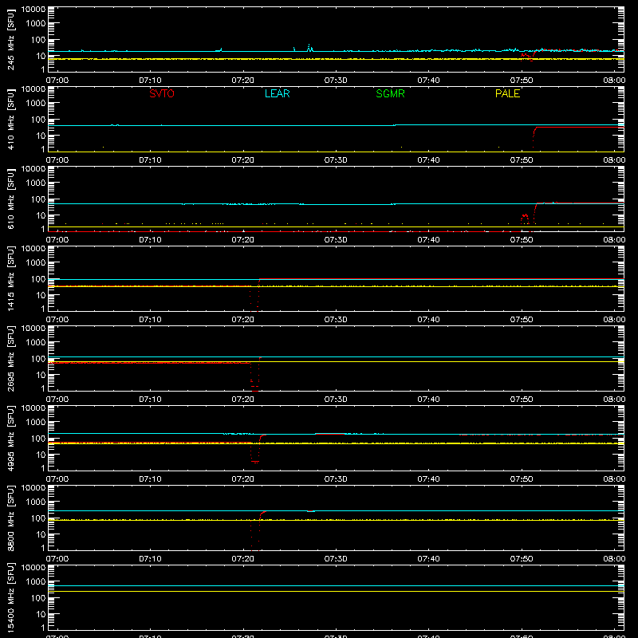638x638 pixels.
Task: Click 07:30 tick label under 245 MHz panel
Action: 336,81
